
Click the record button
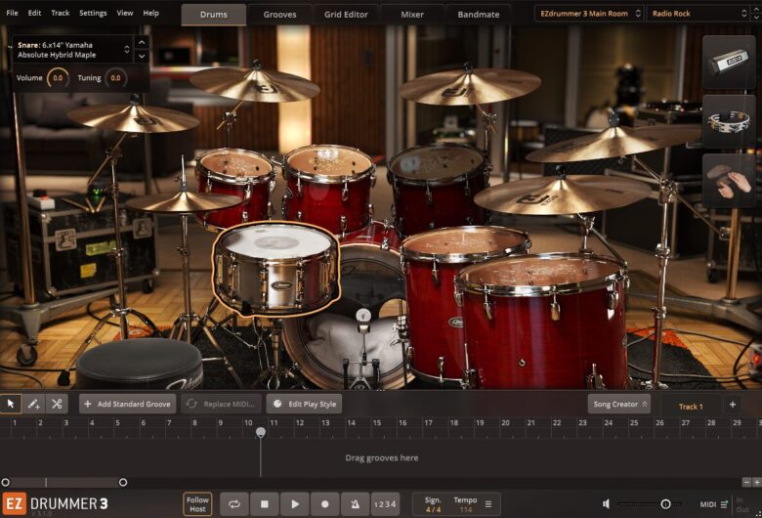(325, 504)
